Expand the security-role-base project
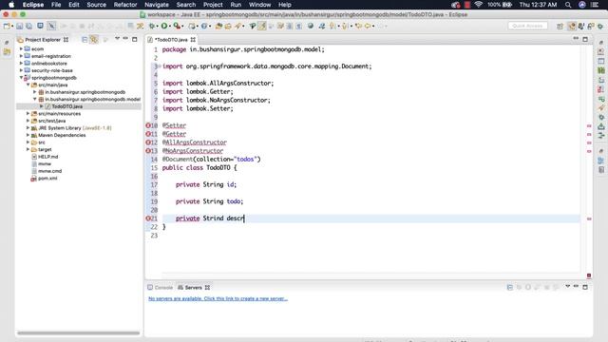Screen dimensions: 608x342 pos(21,70)
